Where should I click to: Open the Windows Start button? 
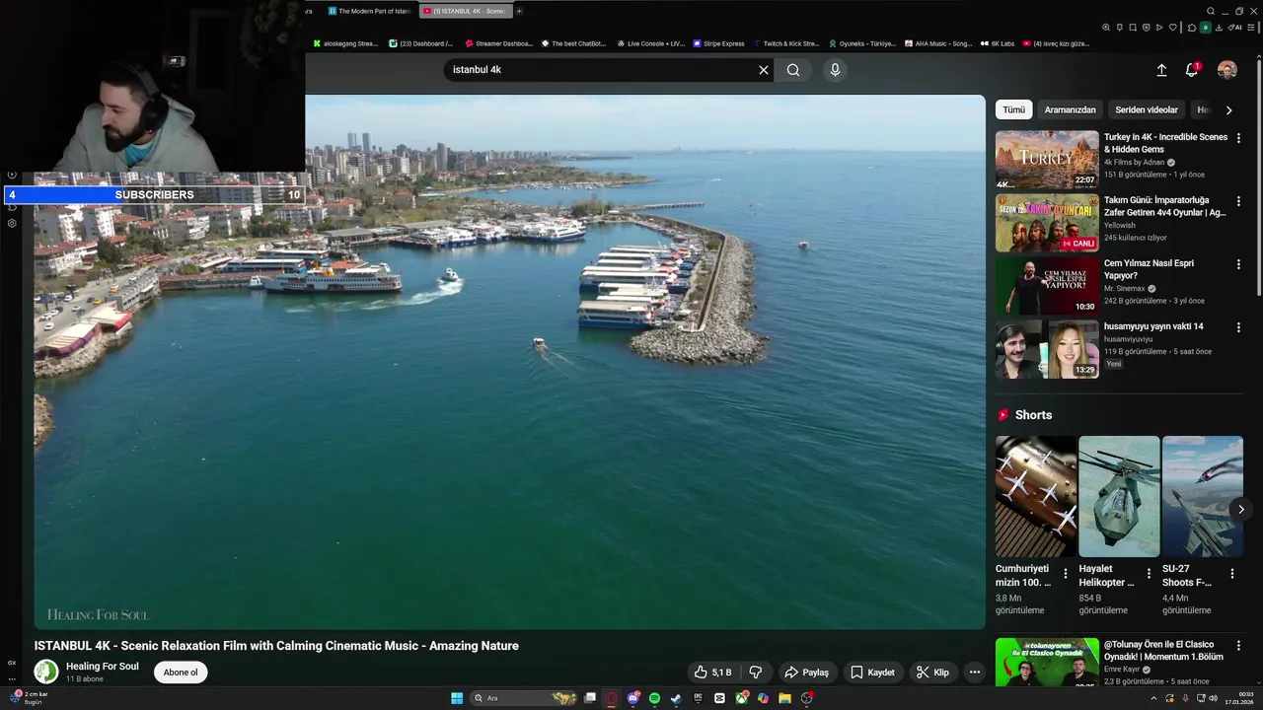457,698
